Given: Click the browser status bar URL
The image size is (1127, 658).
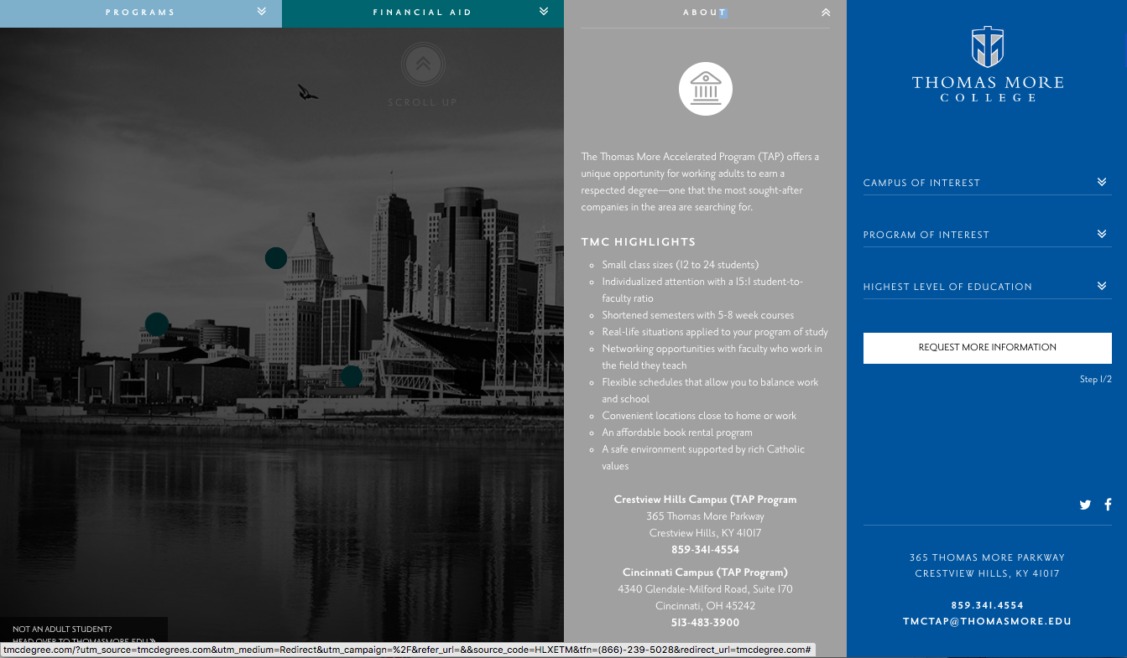Looking at the screenshot, I should (x=407, y=650).
